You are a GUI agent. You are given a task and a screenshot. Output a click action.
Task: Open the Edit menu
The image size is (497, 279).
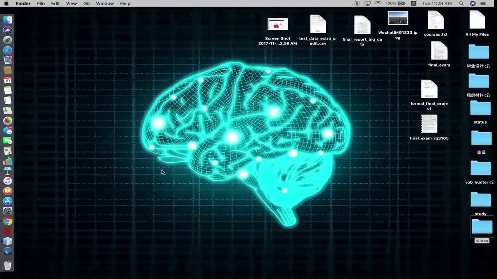point(56,3)
